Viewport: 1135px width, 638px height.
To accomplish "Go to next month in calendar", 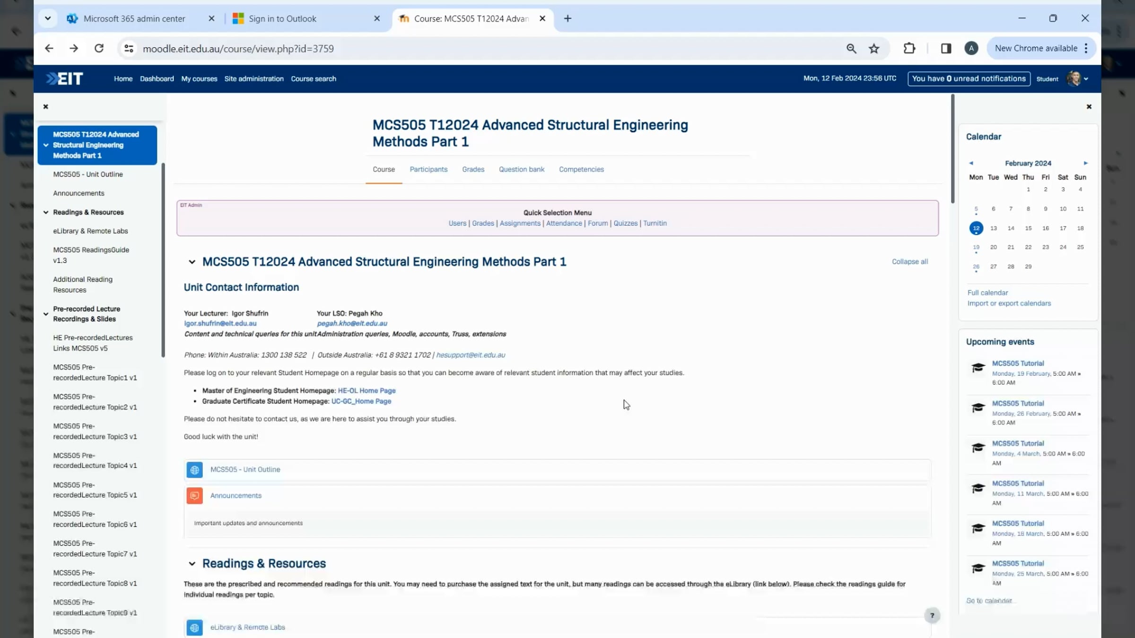I will tap(1086, 163).
